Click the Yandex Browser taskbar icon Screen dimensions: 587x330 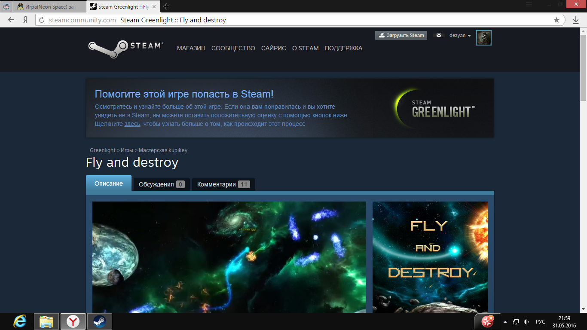coord(73,321)
